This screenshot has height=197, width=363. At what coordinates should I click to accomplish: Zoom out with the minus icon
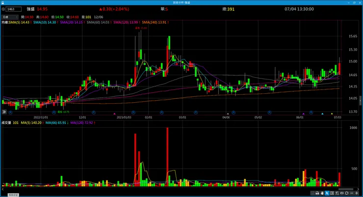coord(352,193)
